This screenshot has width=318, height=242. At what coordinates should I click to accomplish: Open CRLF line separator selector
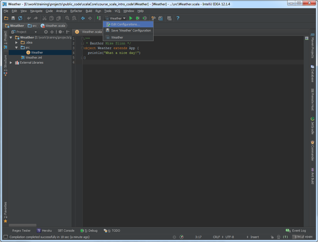[x=218, y=237]
